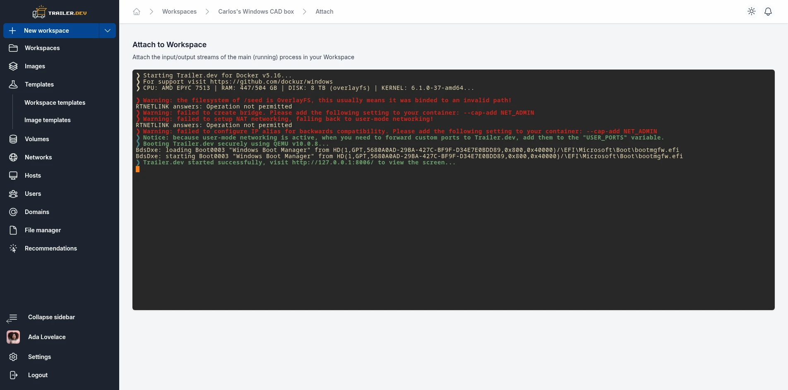Click the Collapse sidebar icon
Screen dimensions: 788x390
pyautogui.click(x=12, y=318)
